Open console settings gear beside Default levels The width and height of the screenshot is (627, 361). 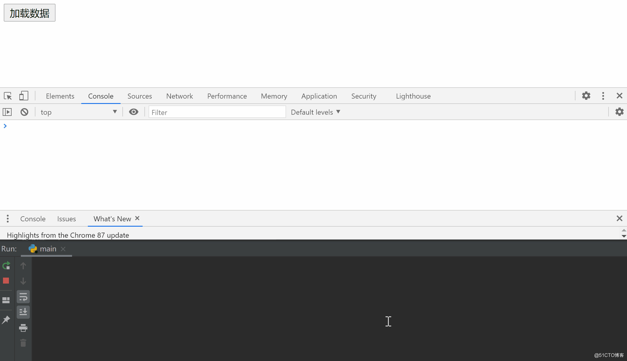click(619, 112)
